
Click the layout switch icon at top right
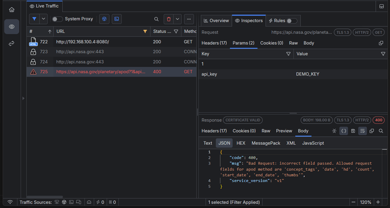381,6
